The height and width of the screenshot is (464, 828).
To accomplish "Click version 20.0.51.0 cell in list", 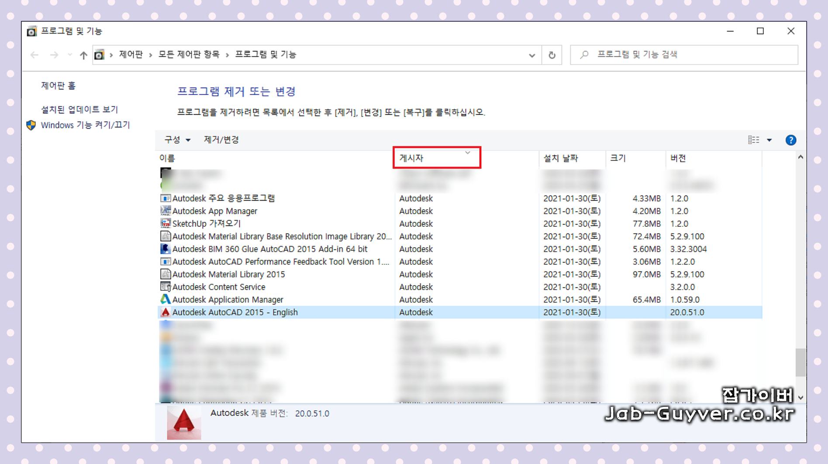I will (687, 312).
